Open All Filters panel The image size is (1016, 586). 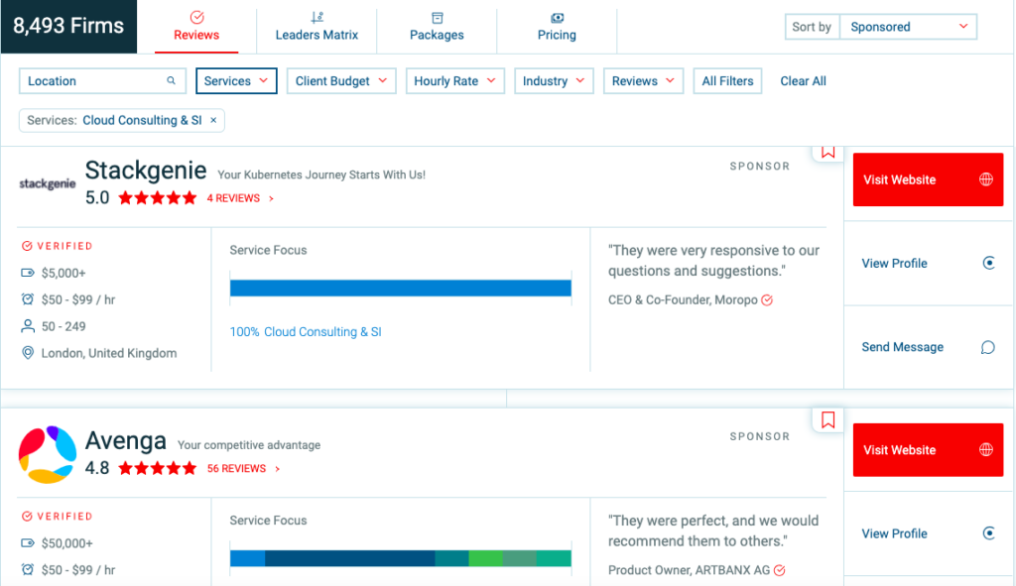tap(727, 81)
